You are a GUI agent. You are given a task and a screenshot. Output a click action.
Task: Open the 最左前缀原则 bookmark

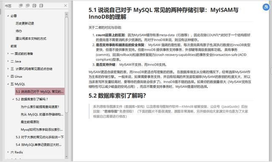pyautogui.click(x=30, y=122)
